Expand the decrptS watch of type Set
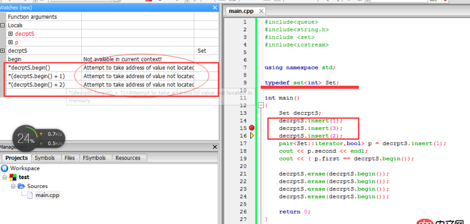The height and width of the screenshot is (224, 470). [3, 51]
